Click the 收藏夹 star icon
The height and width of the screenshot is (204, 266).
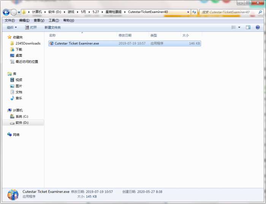(x=9, y=37)
